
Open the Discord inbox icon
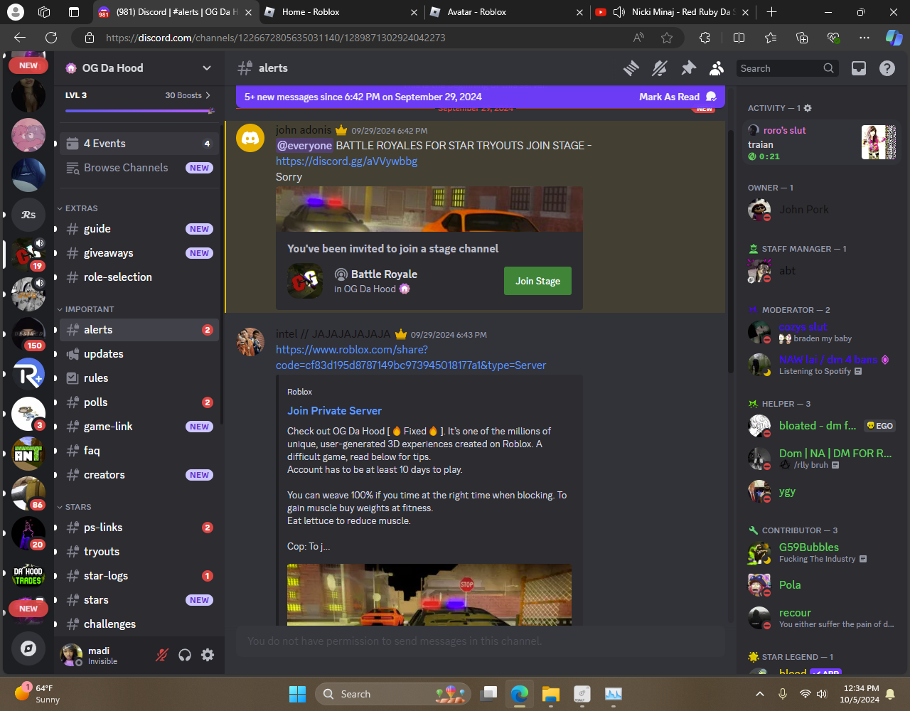pos(859,68)
